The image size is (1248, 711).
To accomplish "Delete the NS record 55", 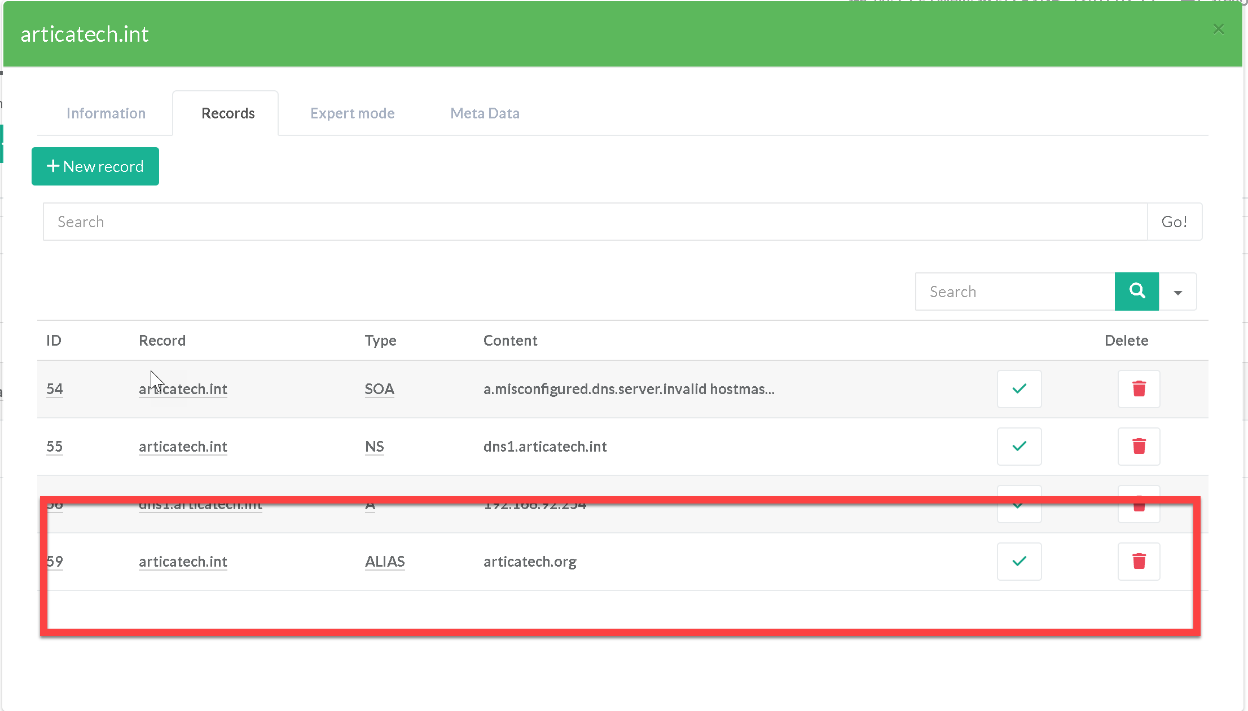I will pos(1139,446).
